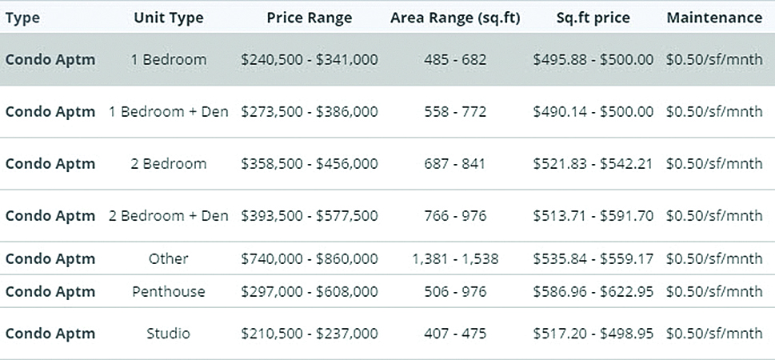
Task: Click the Area Range (sq.ft) header
Action: (455, 18)
